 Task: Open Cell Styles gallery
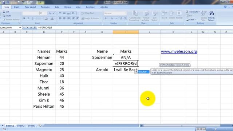coord(154,16)
